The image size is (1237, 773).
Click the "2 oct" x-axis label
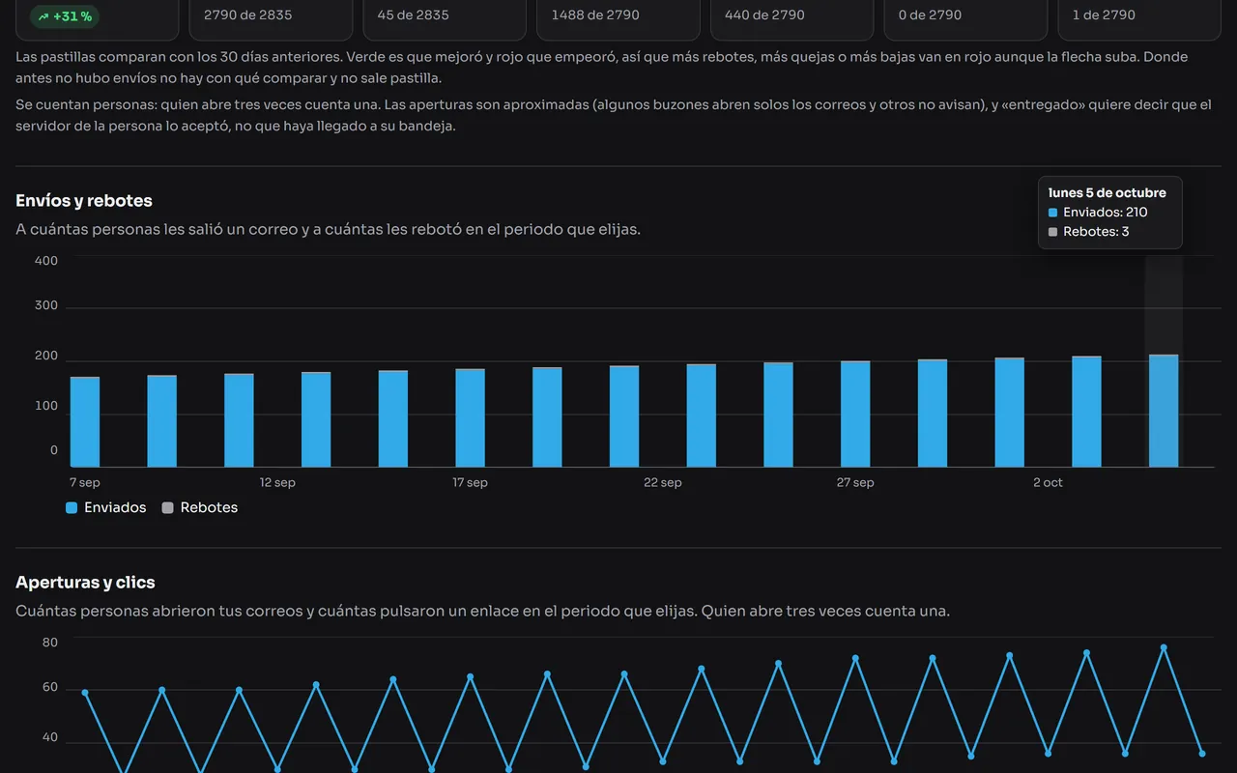1048,482
